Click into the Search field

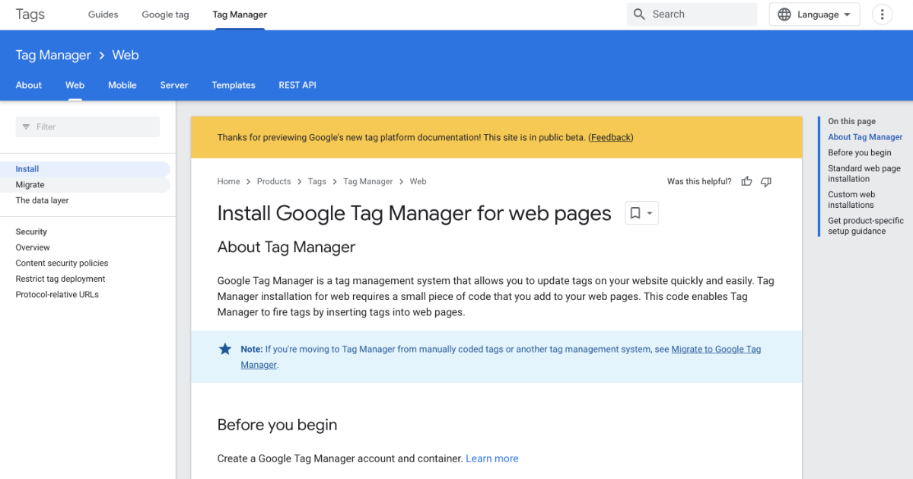point(692,14)
